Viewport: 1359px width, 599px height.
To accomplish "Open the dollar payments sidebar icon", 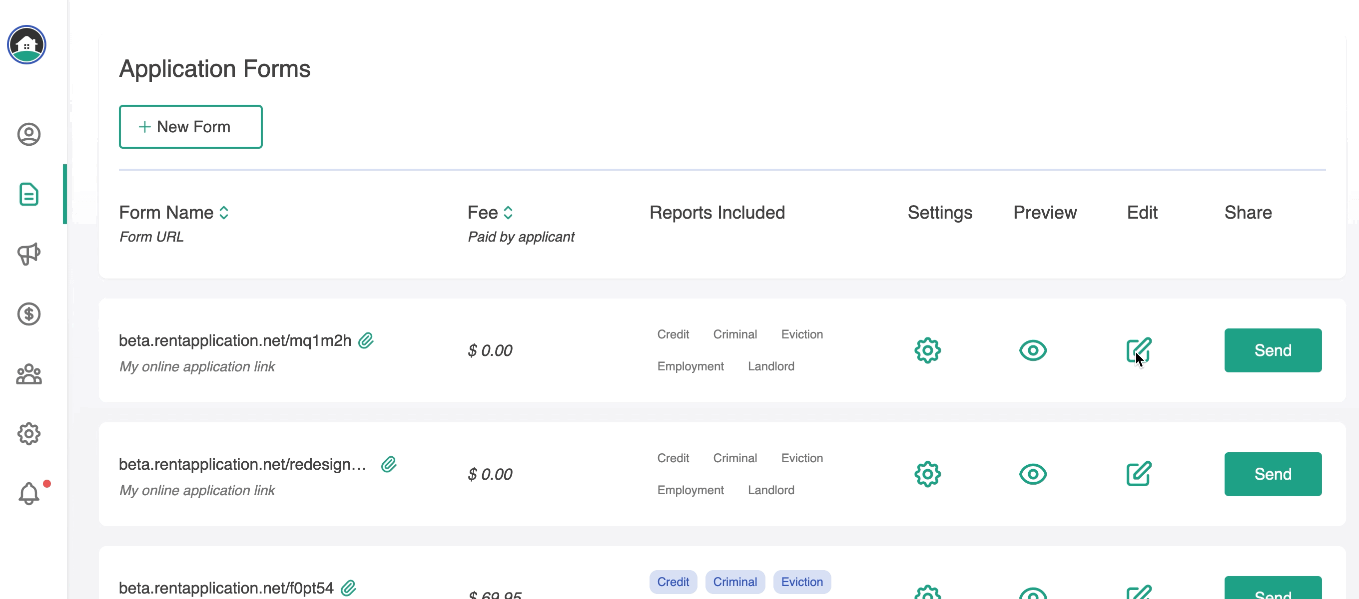I will tap(29, 314).
